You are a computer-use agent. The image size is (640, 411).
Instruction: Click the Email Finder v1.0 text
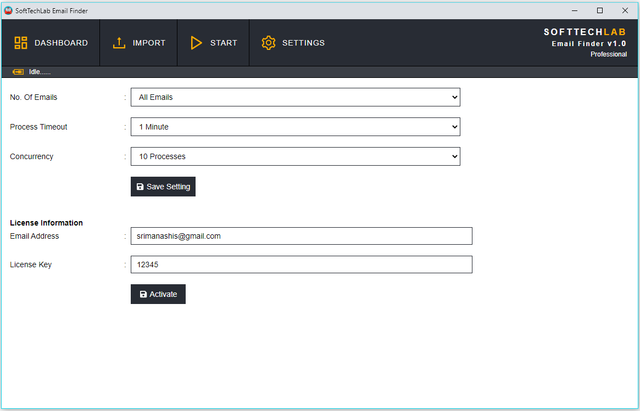tap(589, 44)
